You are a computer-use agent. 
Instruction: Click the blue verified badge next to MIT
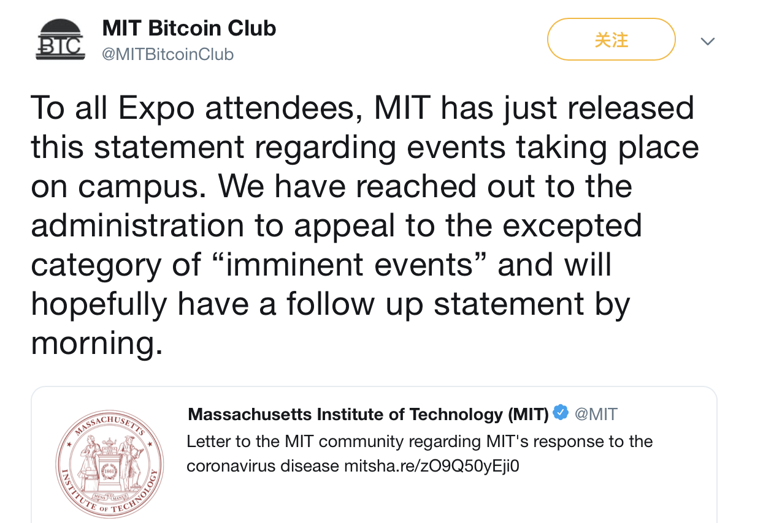click(561, 413)
